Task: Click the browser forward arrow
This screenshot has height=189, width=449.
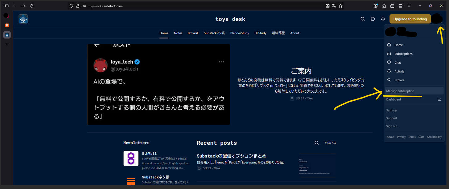Action: click(x=23, y=6)
